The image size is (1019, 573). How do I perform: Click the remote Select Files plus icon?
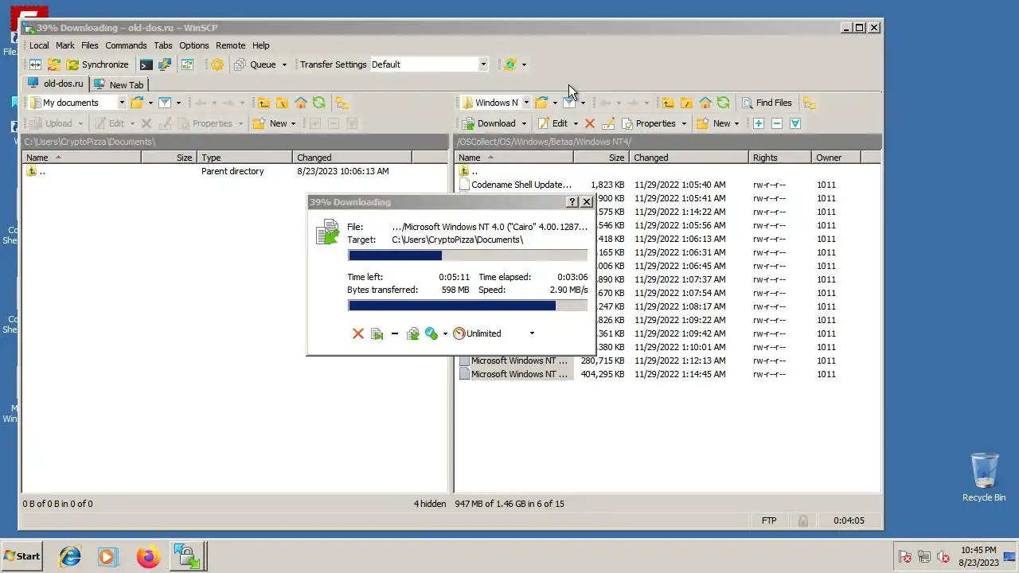pyautogui.click(x=759, y=123)
